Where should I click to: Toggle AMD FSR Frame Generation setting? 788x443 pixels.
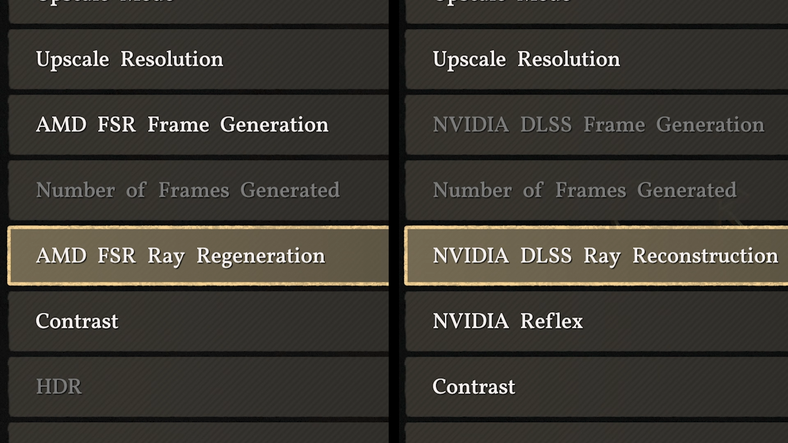(182, 125)
